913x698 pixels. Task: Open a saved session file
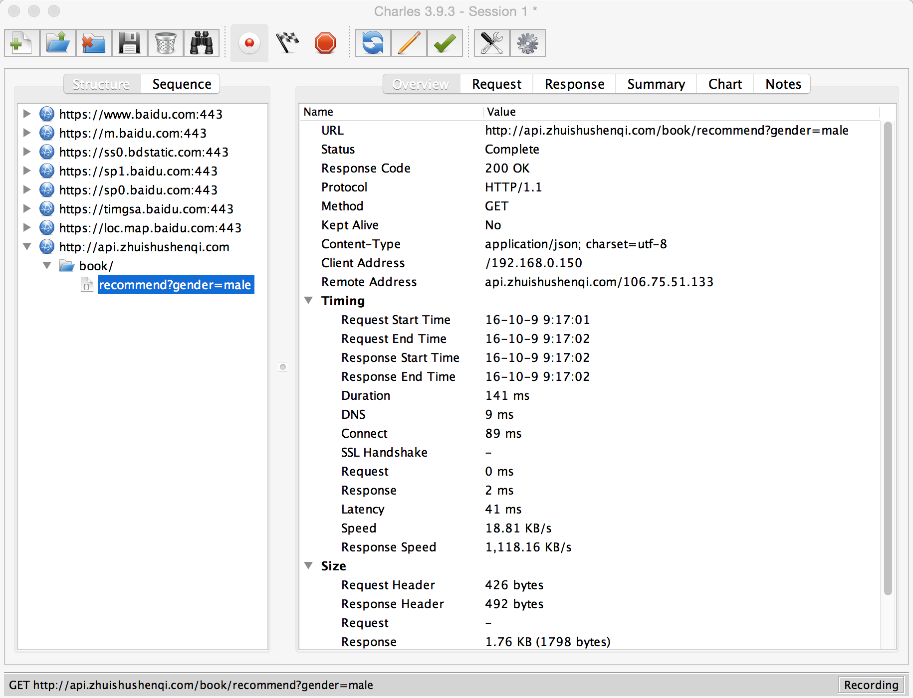pos(58,43)
